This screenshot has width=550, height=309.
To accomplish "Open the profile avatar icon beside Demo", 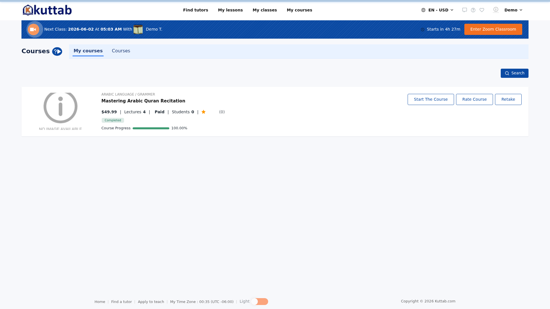I will click(x=496, y=10).
